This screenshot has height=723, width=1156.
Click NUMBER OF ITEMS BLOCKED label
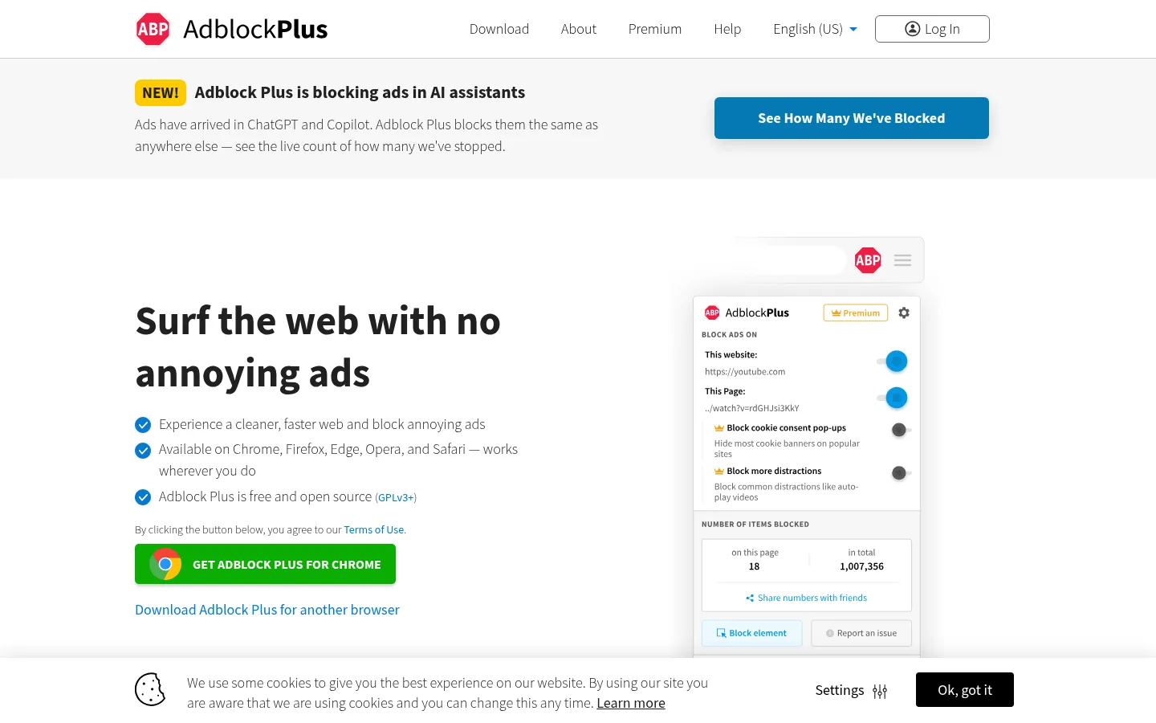click(x=755, y=525)
